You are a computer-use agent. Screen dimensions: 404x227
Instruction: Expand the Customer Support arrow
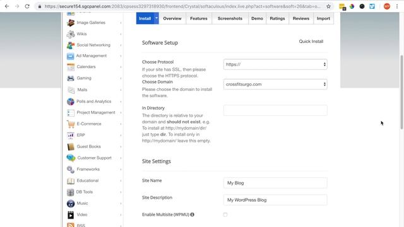click(x=121, y=158)
